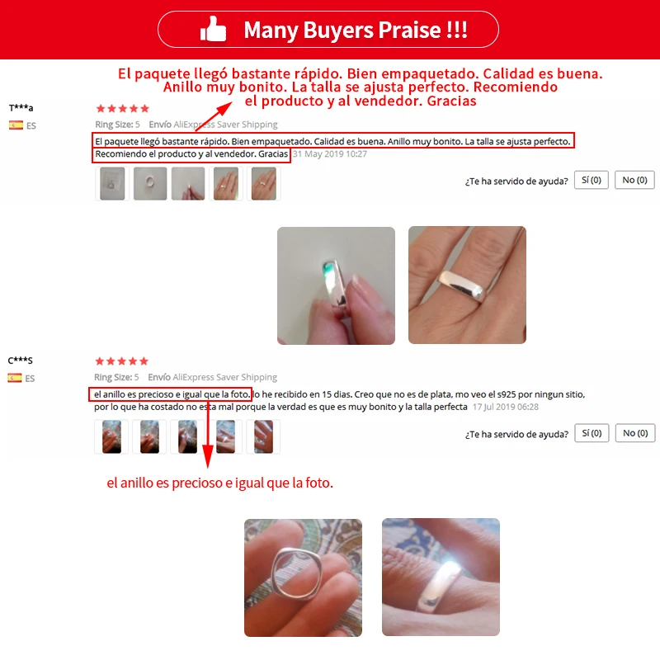Open third thumbnail in C***S's review
The height and width of the screenshot is (660, 660).
(187, 436)
